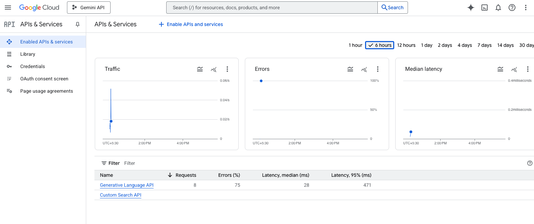Select the 1 day time range
Screen dimensions: 534x224
point(427,45)
